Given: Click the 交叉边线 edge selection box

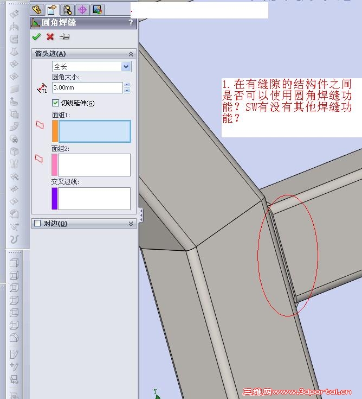Looking at the screenshot, I should pos(94,199).
